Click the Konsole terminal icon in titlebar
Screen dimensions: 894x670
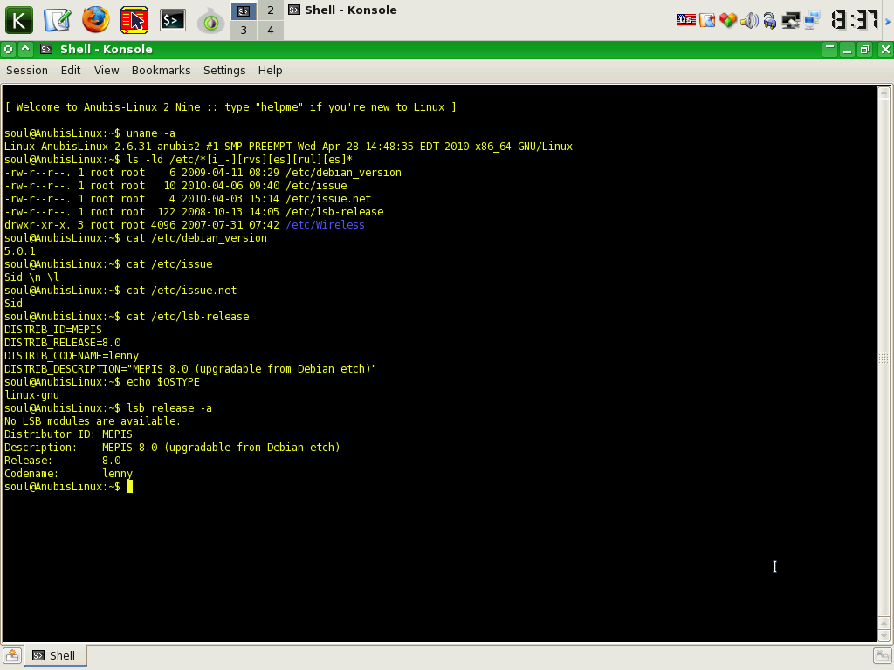coord(47,50)
